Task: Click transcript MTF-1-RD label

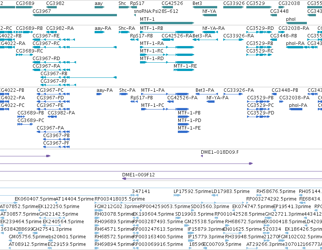Action: pyautogui.click(x=152, y=59)
